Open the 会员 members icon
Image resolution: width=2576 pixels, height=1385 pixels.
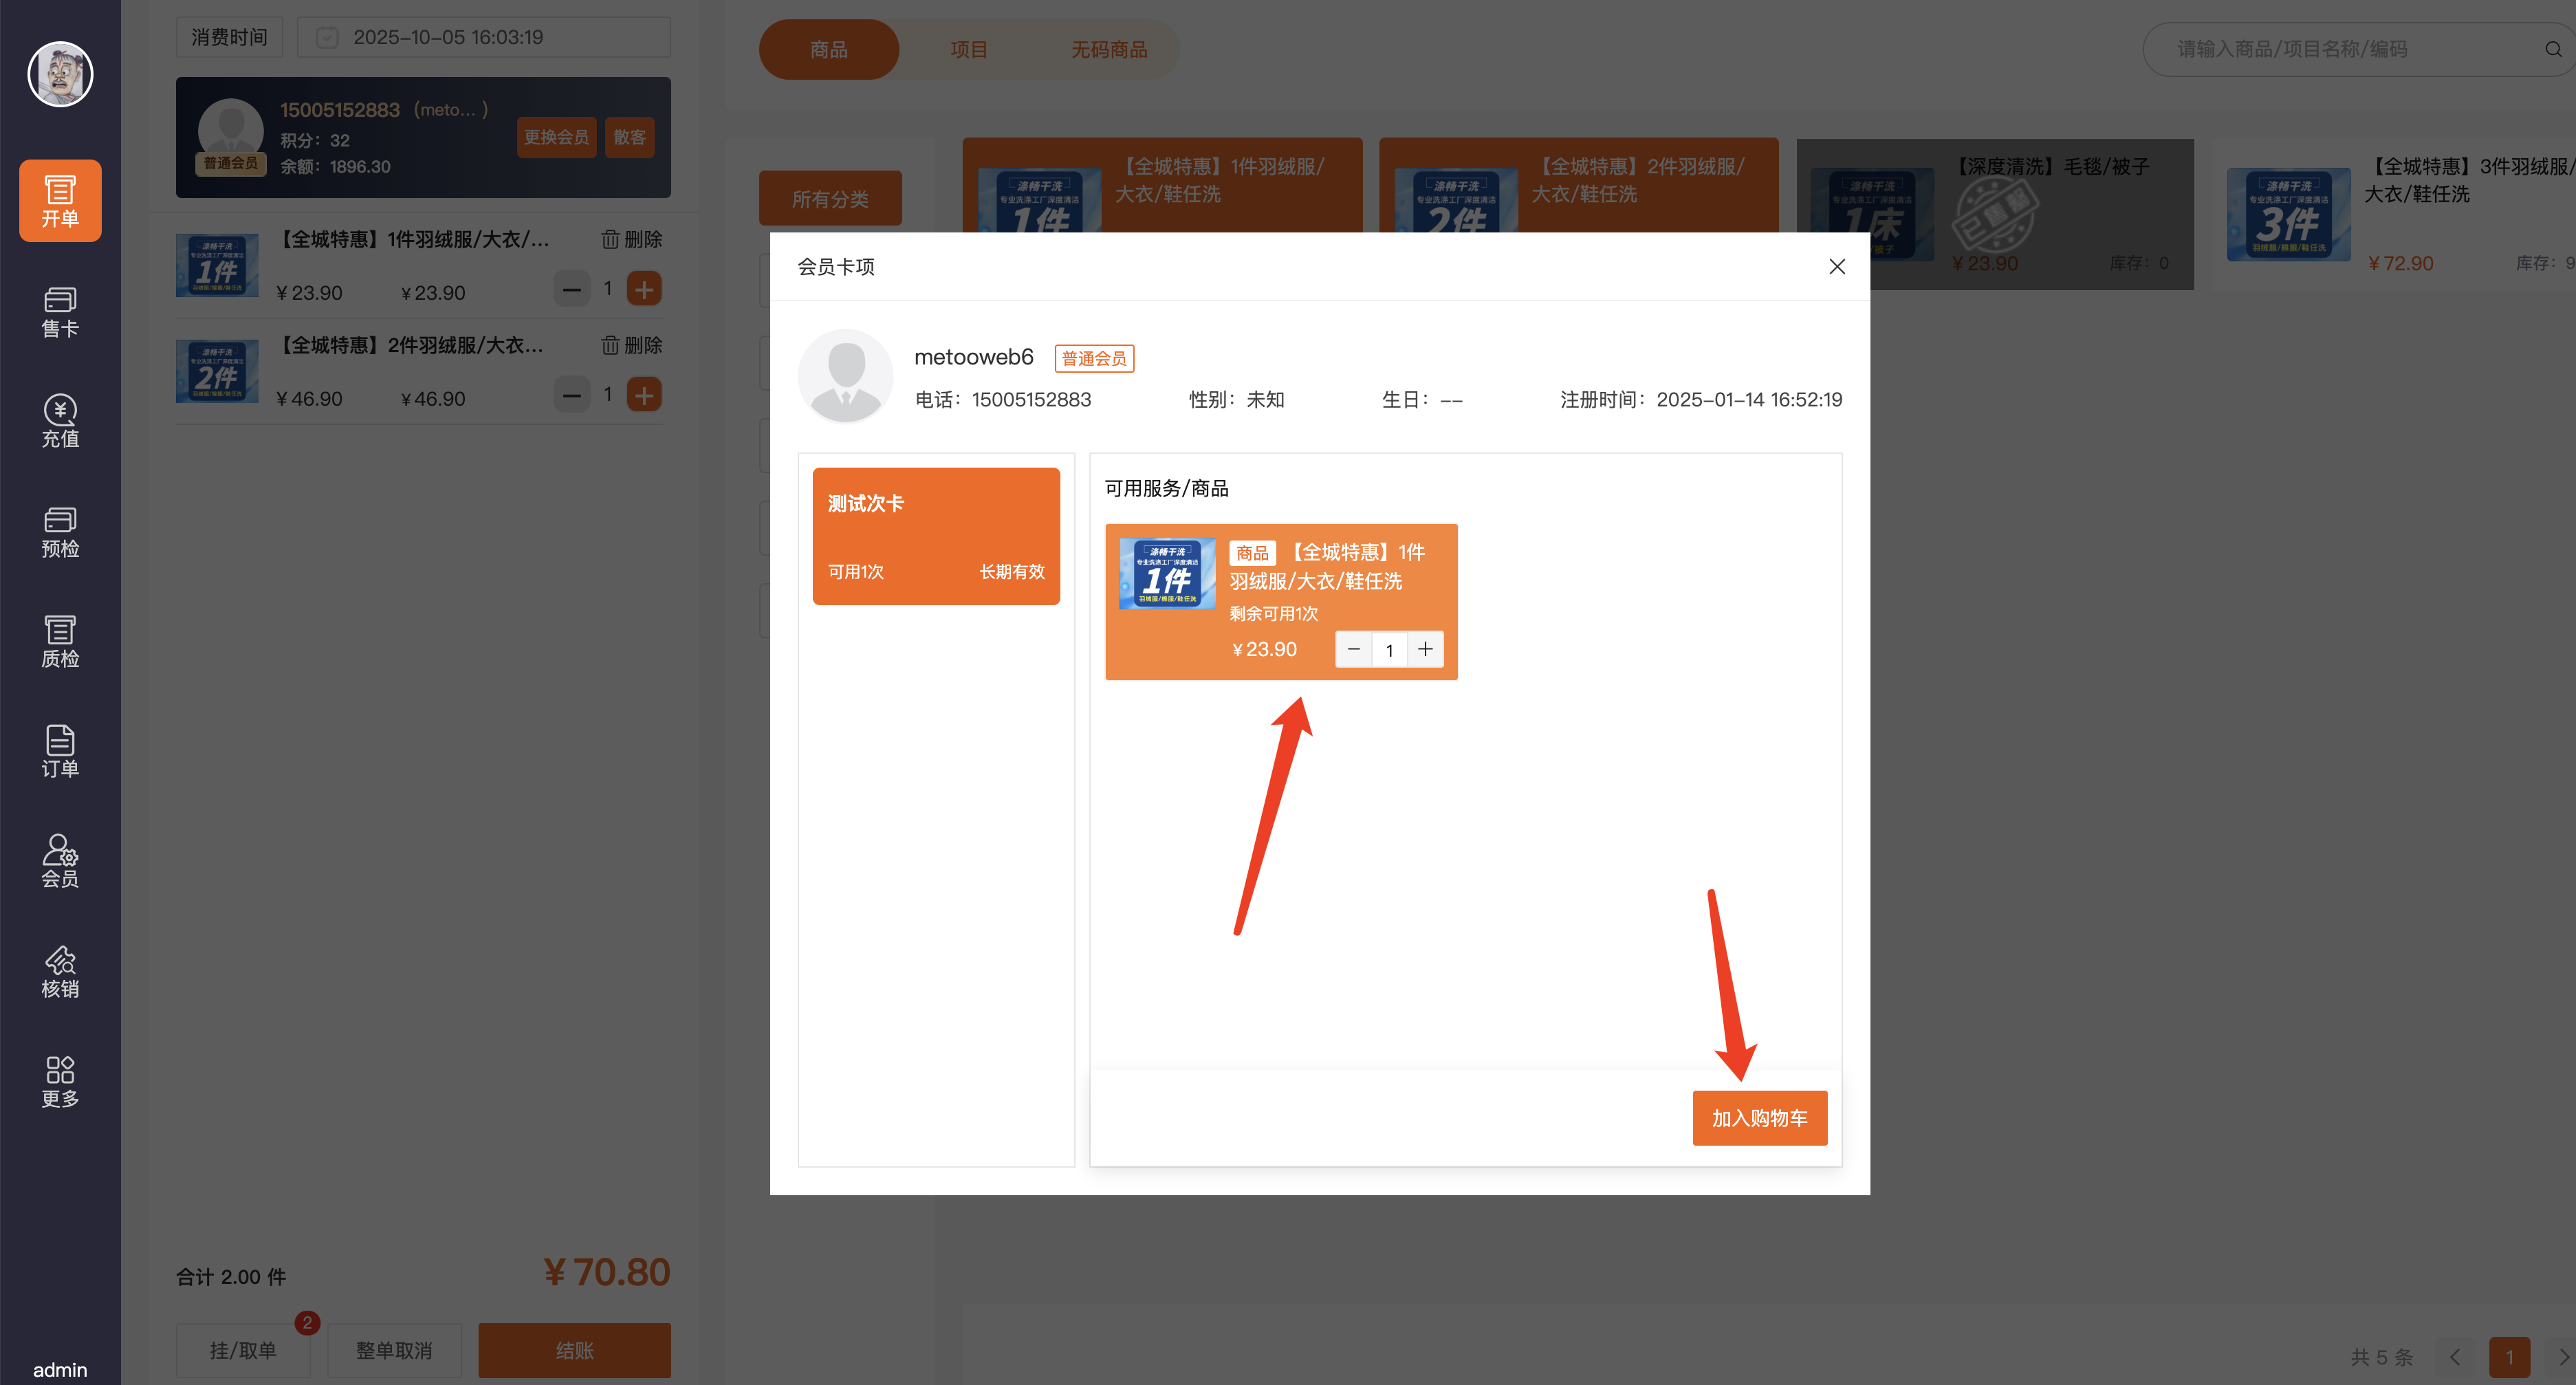click(x=60, y=861)
